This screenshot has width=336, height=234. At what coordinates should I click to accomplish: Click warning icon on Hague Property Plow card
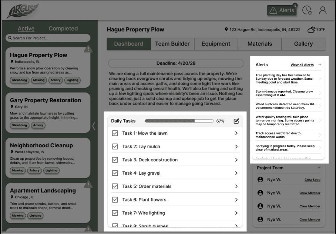click(88, 49)
